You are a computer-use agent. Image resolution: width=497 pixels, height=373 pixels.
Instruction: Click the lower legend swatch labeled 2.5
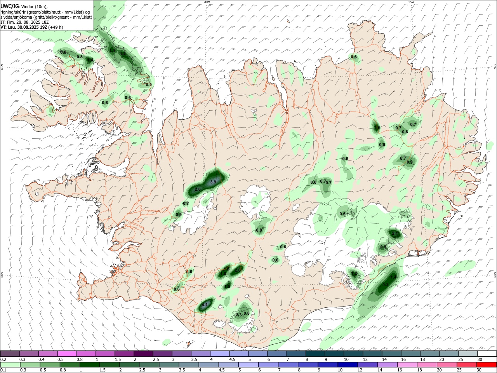pyautogui.click(x=149, y=364)
